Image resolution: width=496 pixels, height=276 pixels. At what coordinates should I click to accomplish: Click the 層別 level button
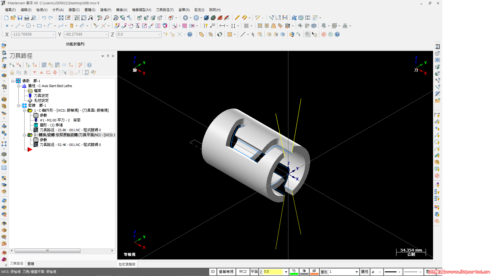pyautogui.click(x=324, y=272)
